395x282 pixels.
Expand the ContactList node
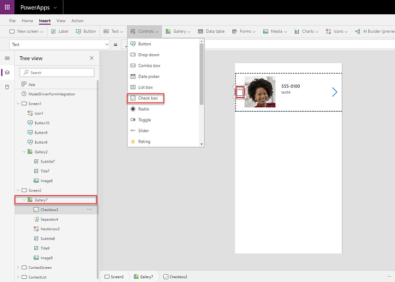click(18, 277)
